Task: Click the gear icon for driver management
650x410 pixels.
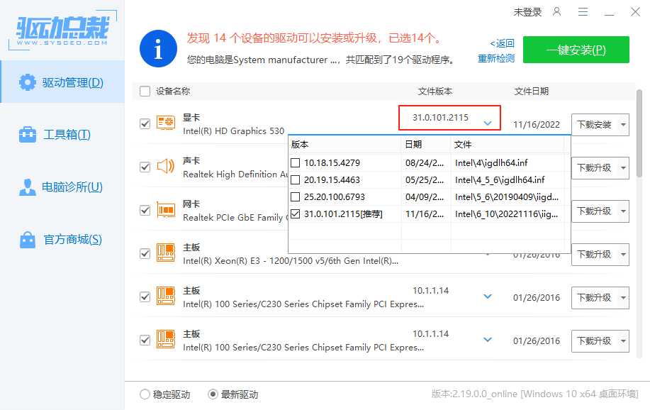Action: point(28,82)
